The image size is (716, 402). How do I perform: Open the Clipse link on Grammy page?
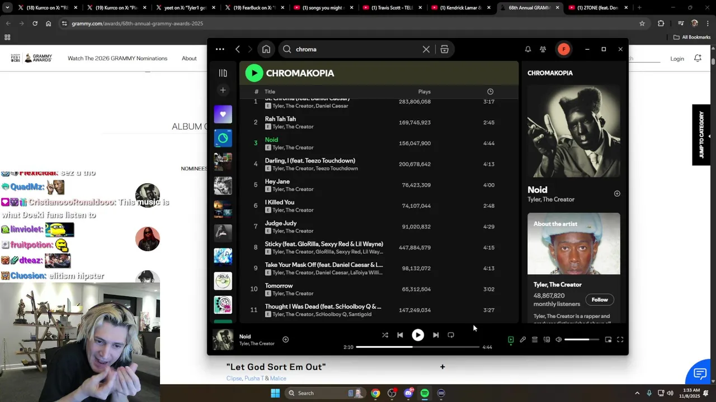234,379
